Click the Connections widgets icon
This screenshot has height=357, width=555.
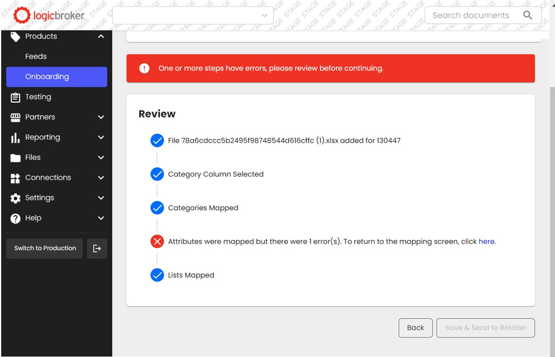tap(16, 178)
